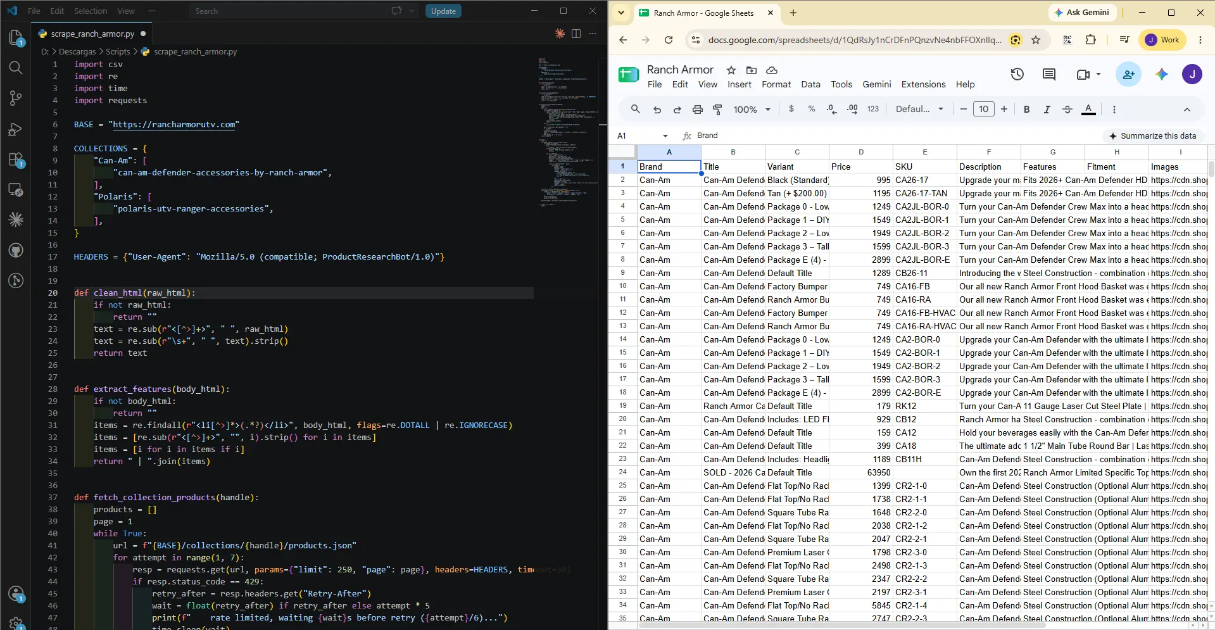1215x630 pixels.
Task: Undo last action in Sheets toolbar
Action: [657, 110]
